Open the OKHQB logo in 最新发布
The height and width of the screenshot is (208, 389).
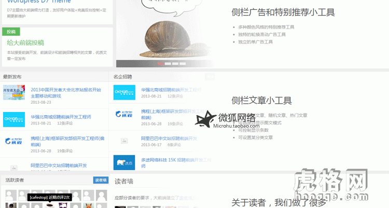tap(13, 119)
